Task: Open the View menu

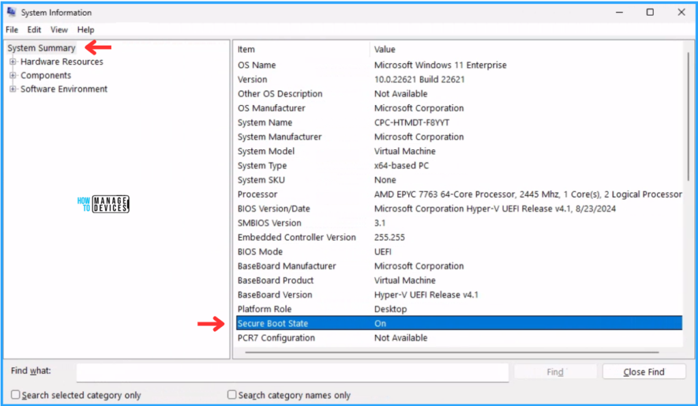Action: [59, 30]
